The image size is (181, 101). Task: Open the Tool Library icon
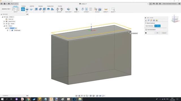point(96,9)
